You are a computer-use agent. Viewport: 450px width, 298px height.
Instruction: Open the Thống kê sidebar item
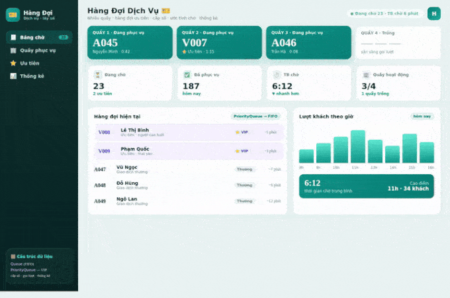(39, 76)
